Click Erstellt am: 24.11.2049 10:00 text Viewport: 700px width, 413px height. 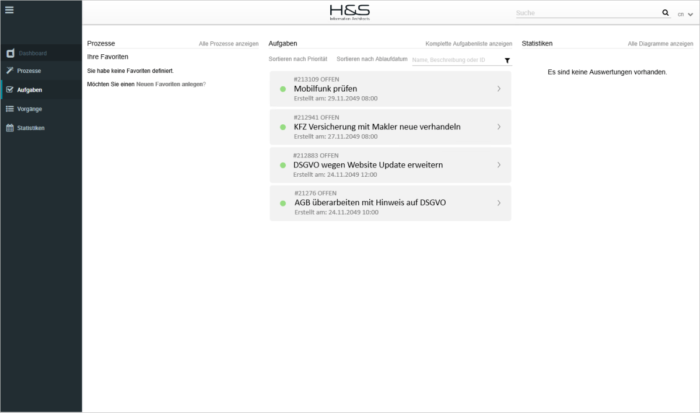click(337, 212)
